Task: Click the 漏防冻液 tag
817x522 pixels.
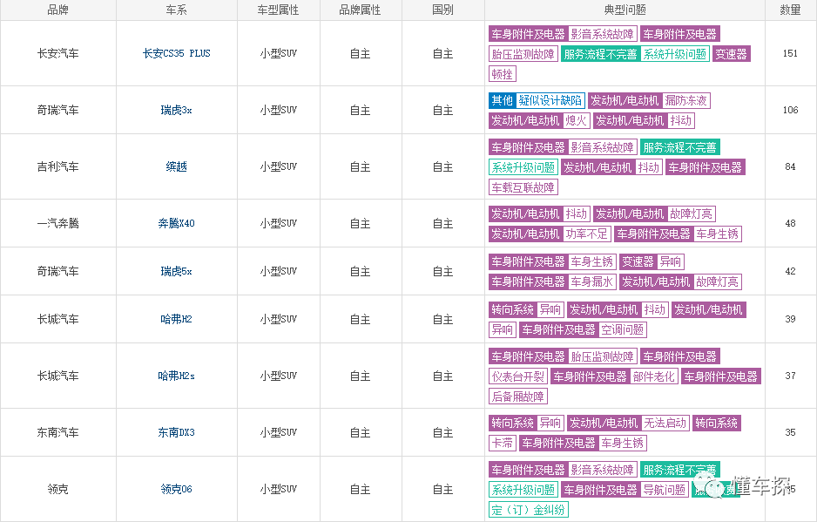Action: click(x=685, y=100)
